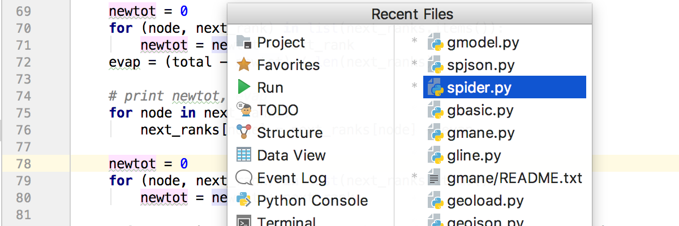
Task: Open gmodel.py from recent files
Action: pos(483,42)
